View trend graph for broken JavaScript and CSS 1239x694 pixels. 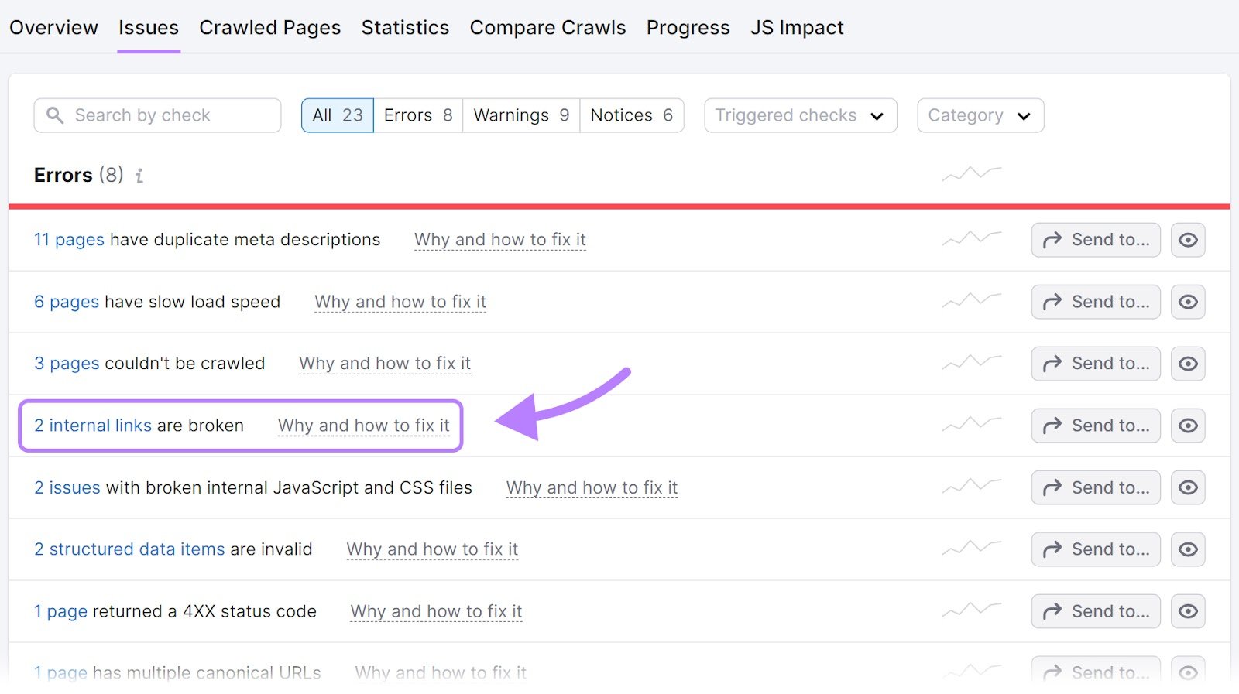[x=972, y=487]
